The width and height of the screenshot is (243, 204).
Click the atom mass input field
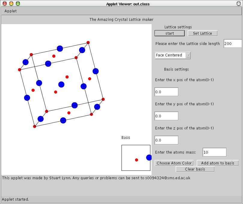click(214, 152)
